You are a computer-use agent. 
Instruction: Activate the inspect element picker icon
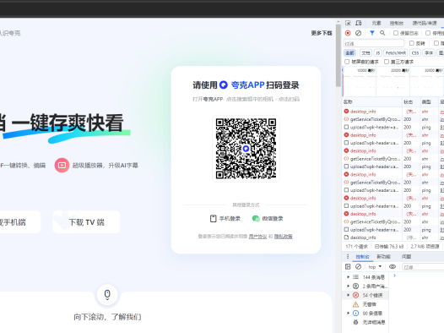(x=348, y=23)
